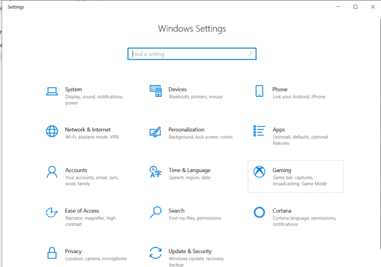Viewport: 381px width, 267px height.
Task: Select the Update & Security heading
Action: pos(190,252)
